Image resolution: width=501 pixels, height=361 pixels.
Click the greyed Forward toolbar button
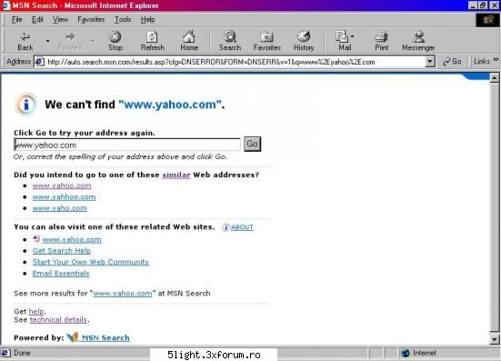click(x=70, y=41)
